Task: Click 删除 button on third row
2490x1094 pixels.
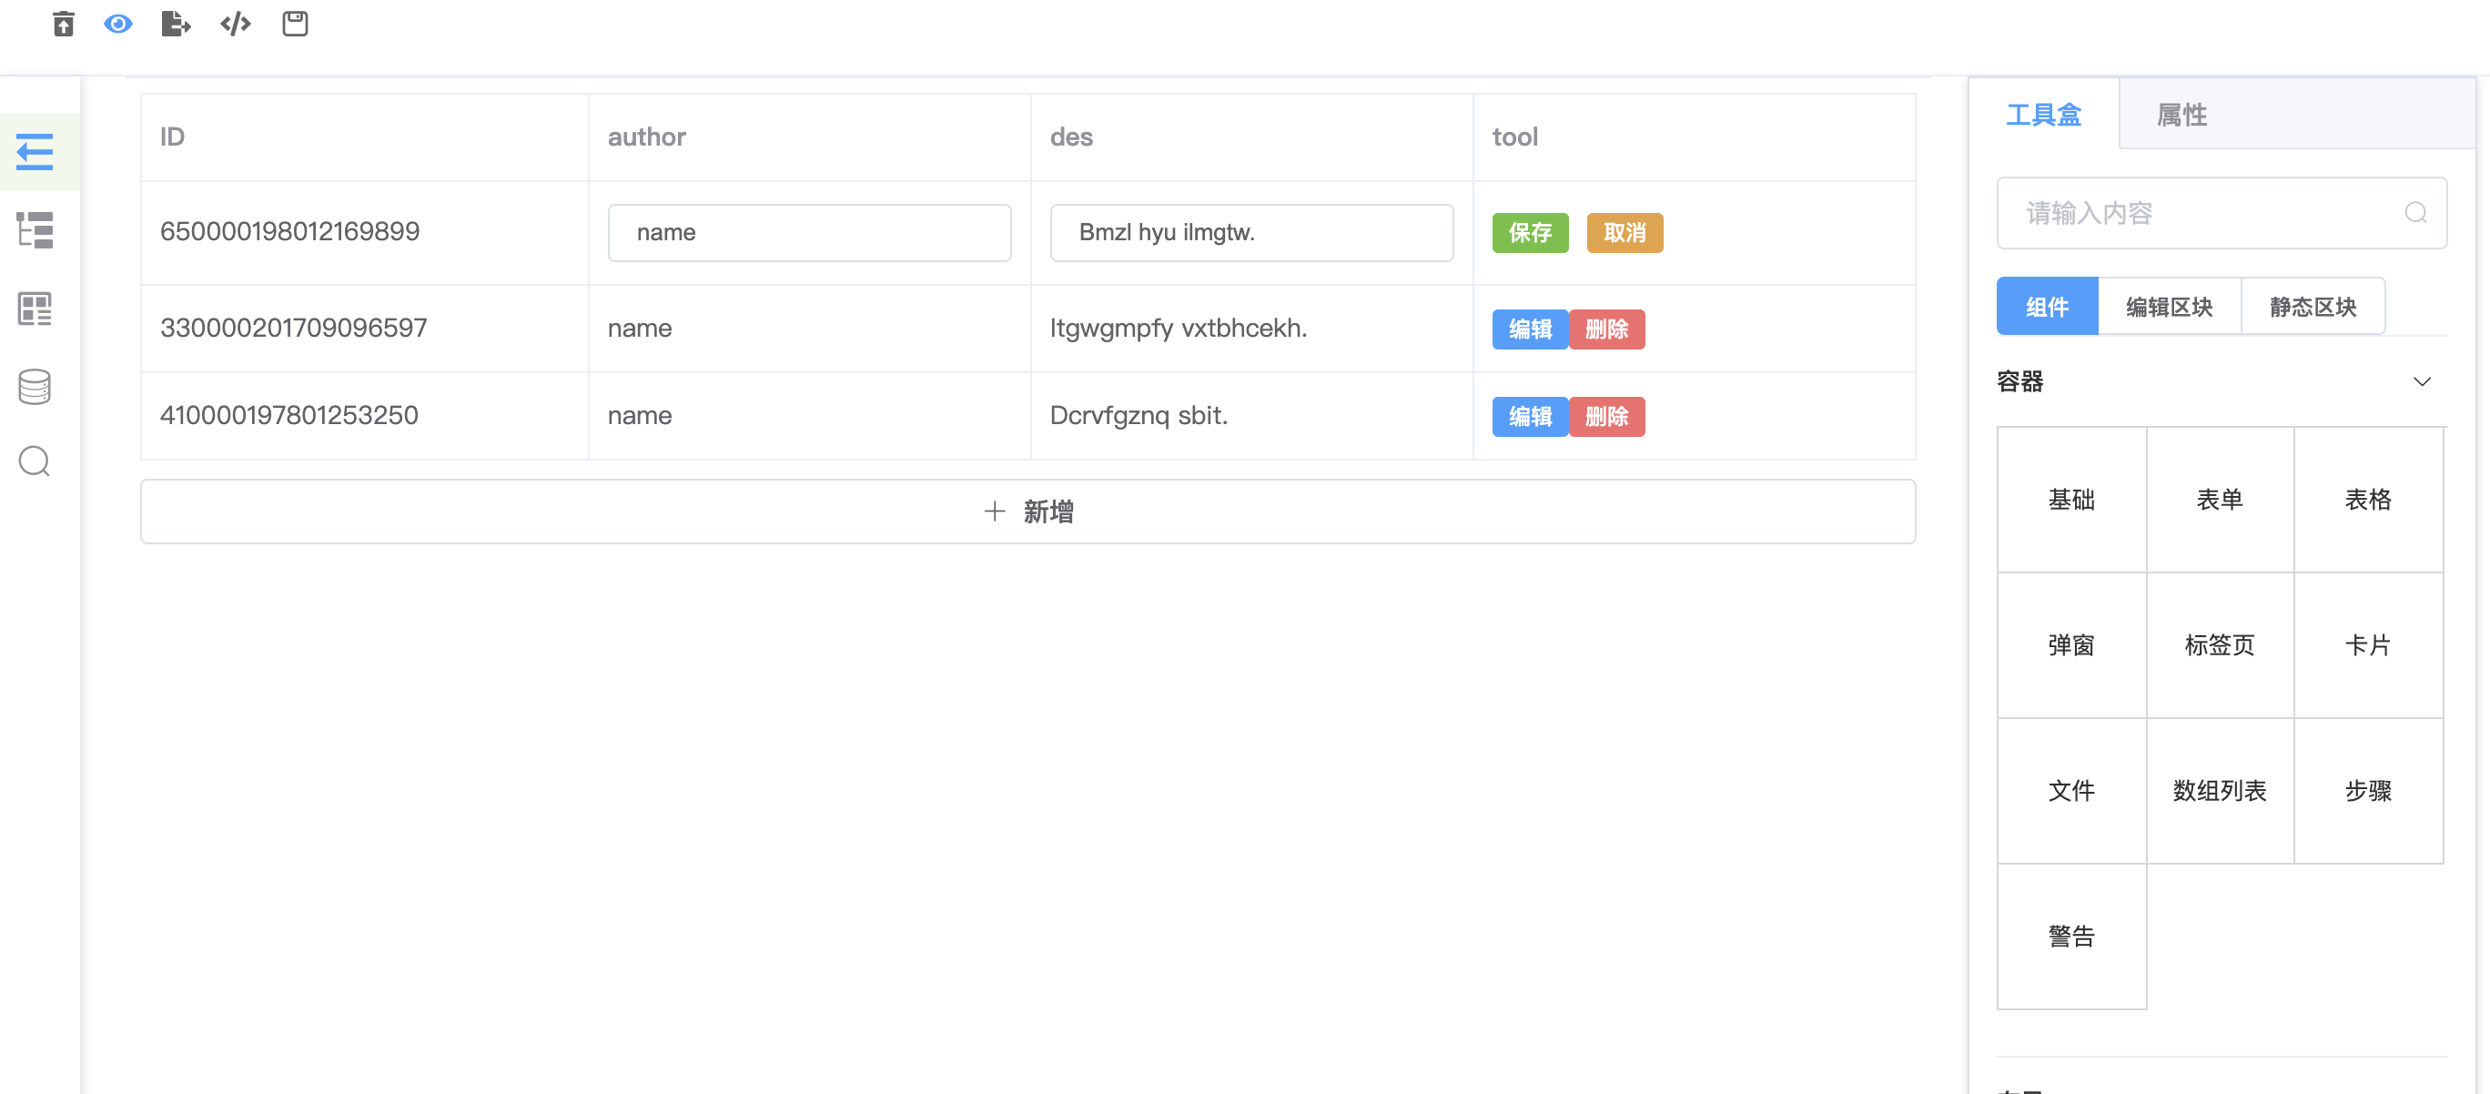Action: click(1607, 414)
